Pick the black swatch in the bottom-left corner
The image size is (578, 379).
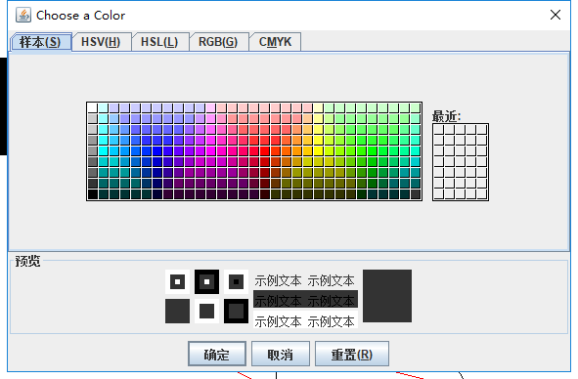93,194
